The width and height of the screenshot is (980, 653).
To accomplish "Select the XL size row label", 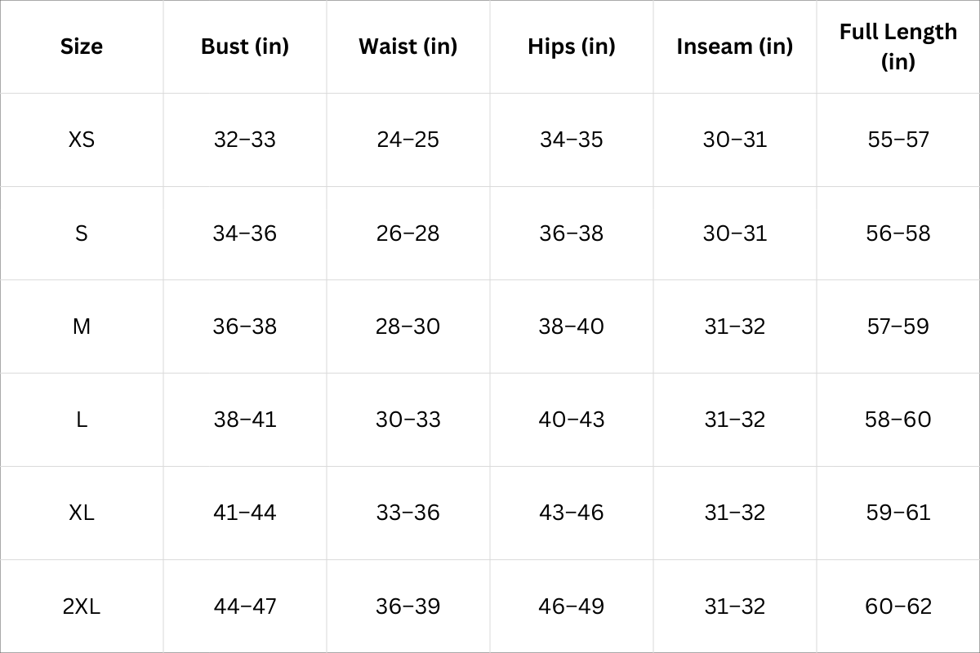I will point(82,513).
